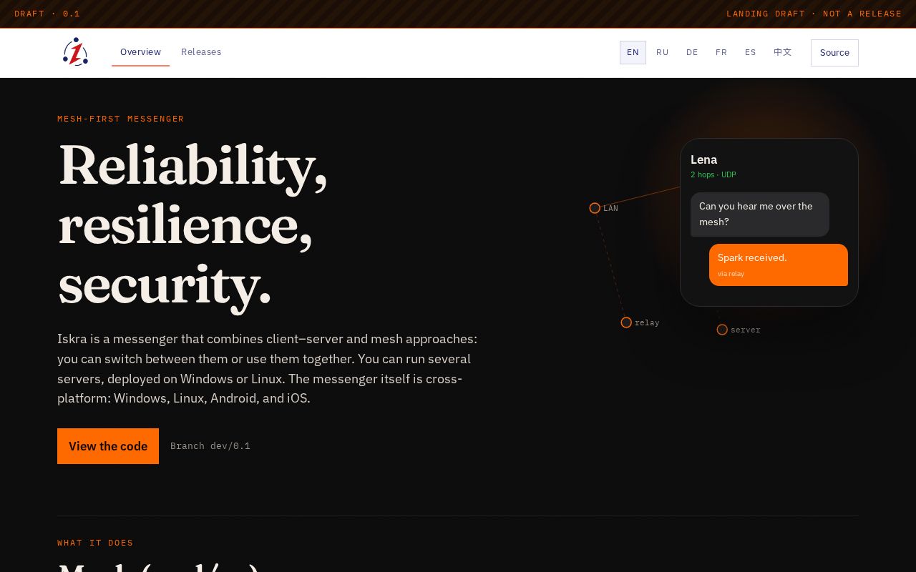916x572 pixels.
Task: Click the 'DRAFT · 0.1' banner text
Action: tap(47, 14)
